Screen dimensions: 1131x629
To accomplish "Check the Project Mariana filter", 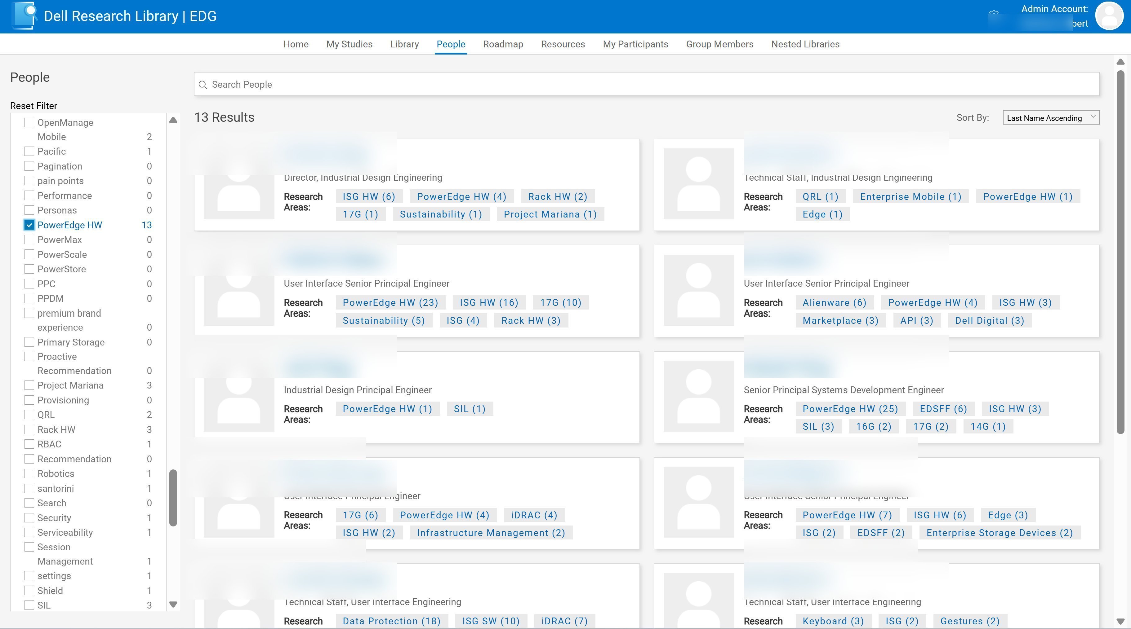I will (29, 385).
